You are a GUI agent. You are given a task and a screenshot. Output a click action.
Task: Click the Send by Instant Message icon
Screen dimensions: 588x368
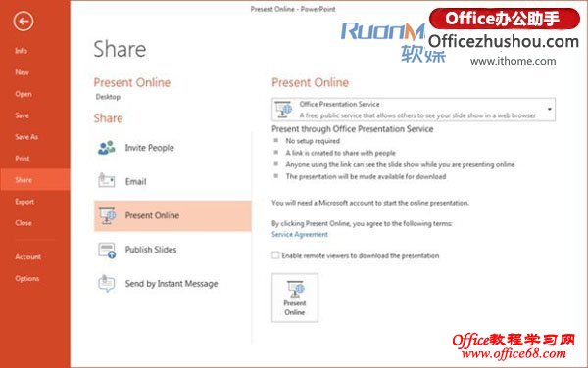pyautogui.click(x=107, y=284)
